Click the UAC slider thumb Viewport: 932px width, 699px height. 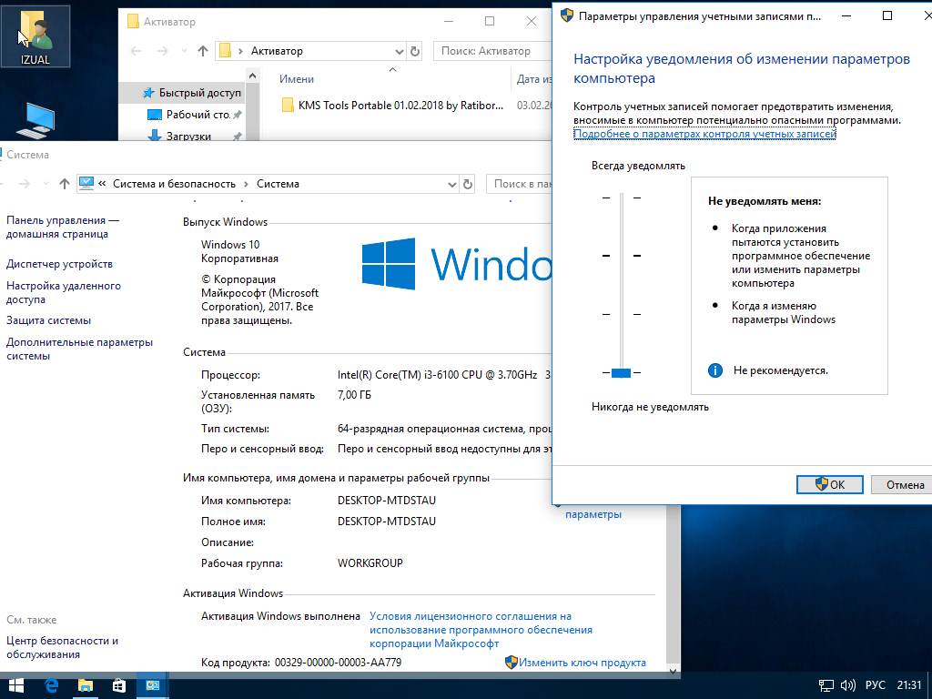coord(621,372)
